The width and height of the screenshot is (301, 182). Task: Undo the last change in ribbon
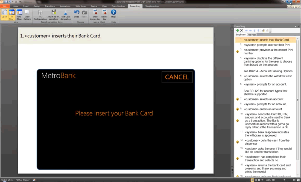pos(77,14)
